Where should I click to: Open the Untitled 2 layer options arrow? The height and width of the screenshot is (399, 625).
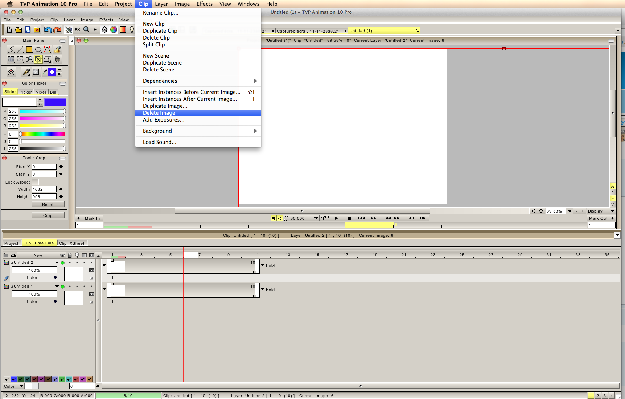tap(57, 262)
